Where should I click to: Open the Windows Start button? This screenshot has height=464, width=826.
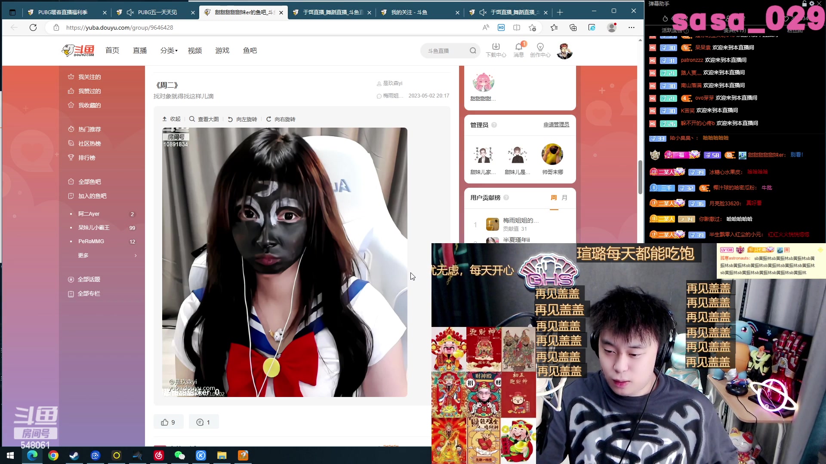(x=10, y=455)
